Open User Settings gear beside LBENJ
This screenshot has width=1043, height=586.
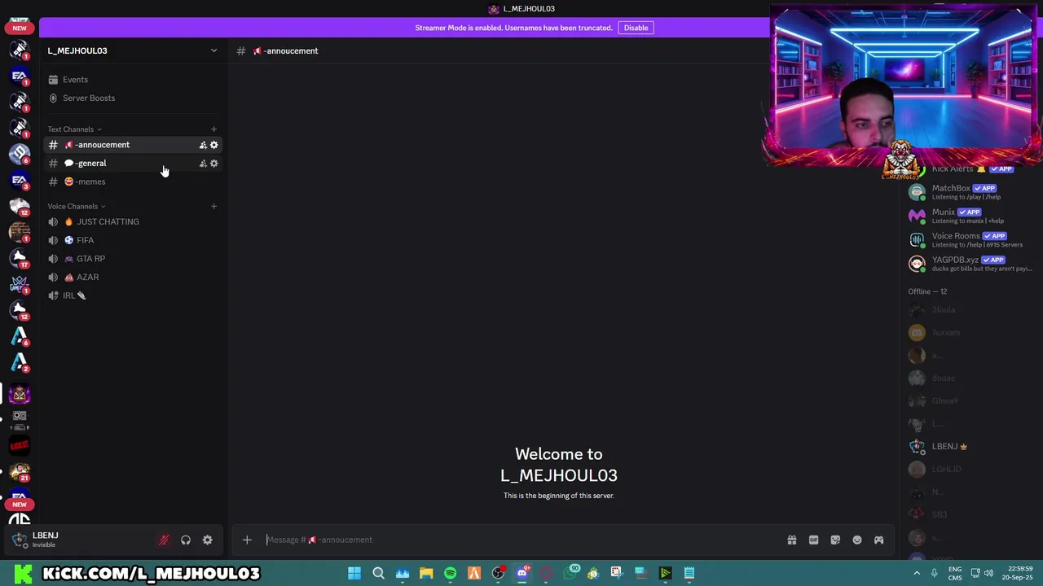click(208, 540)
